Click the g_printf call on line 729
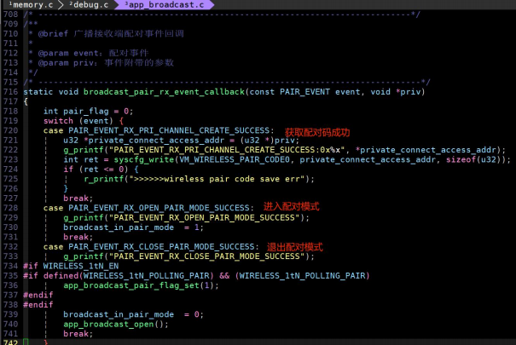516x345 pixels. [x=186, y=218]
